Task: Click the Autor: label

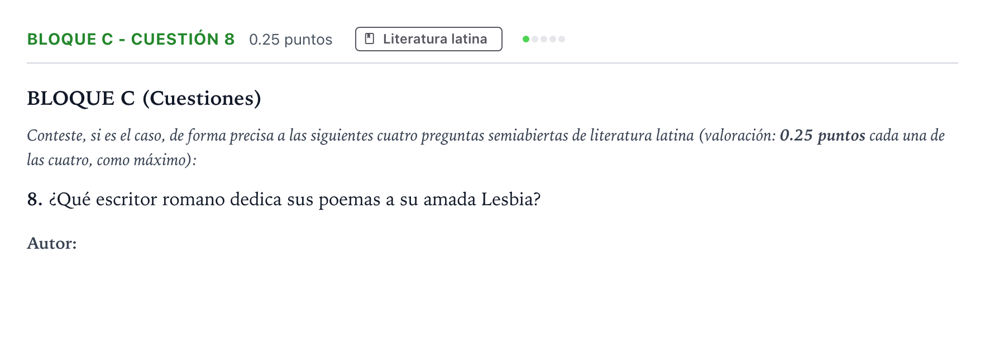Action: 52,243
